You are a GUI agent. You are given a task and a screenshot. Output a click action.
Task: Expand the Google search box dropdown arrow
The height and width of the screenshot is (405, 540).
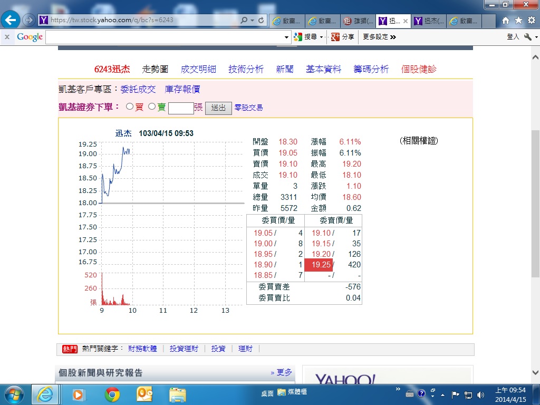click(x=287, y=37)
